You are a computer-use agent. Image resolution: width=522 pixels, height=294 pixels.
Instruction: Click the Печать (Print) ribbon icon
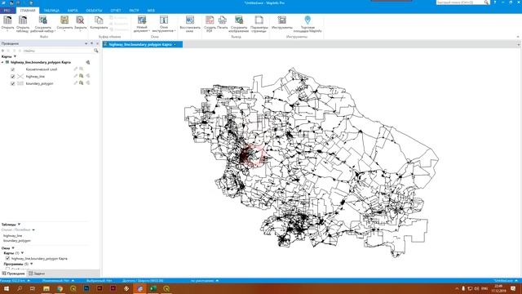(x=223, y=24)
